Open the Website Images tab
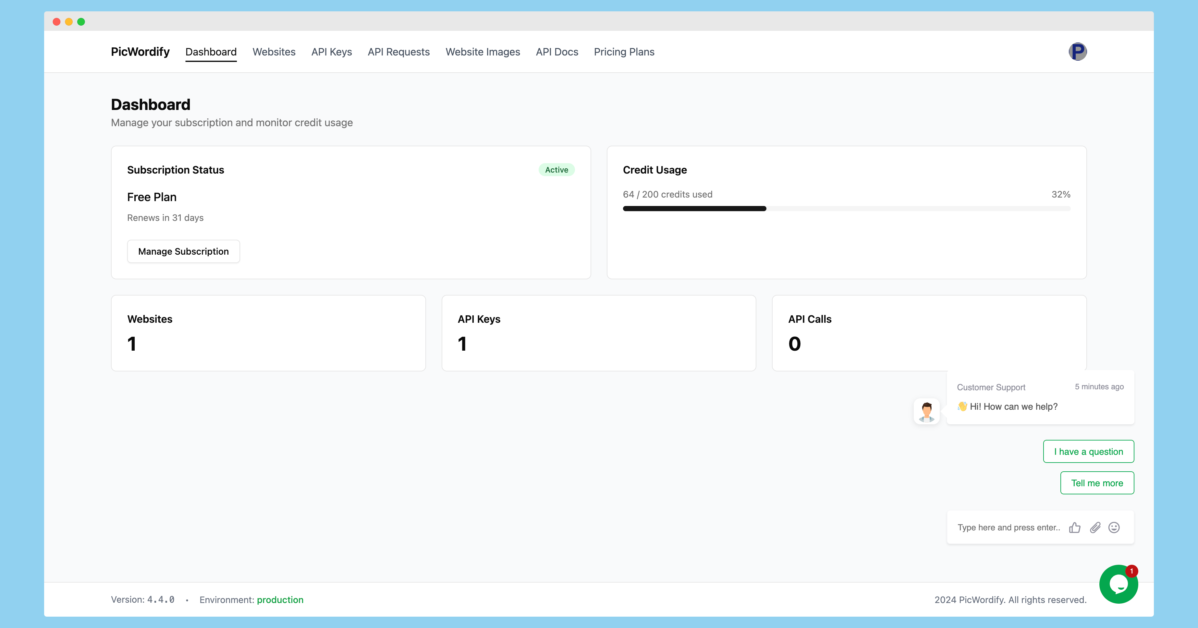Screen dimensions: 1198x628 [x=483, y=52]
